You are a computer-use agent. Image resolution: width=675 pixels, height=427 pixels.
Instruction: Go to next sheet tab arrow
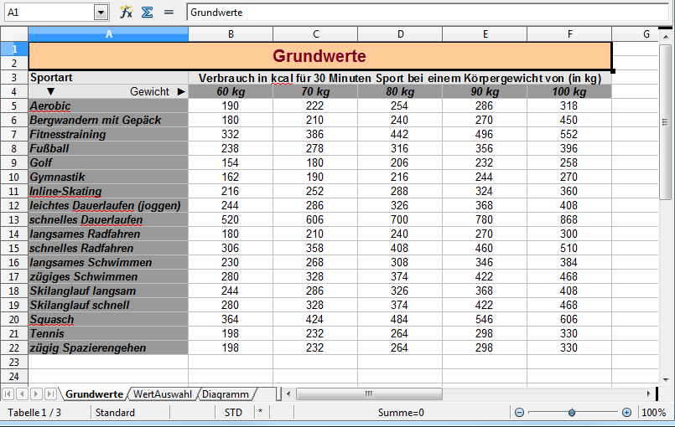coord(37,394)
